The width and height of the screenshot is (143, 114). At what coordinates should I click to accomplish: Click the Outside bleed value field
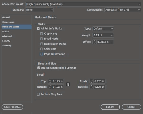click(x=99, y=87)
